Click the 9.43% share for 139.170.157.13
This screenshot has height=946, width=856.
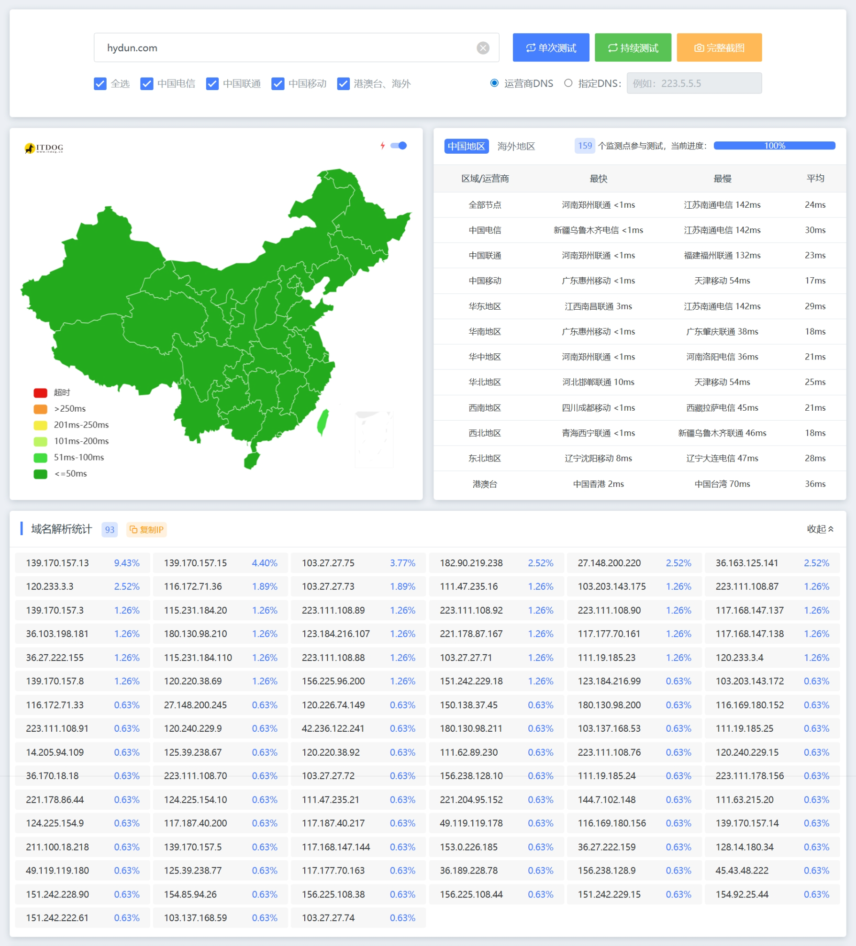pyautogui.click(x=127, y=563)
